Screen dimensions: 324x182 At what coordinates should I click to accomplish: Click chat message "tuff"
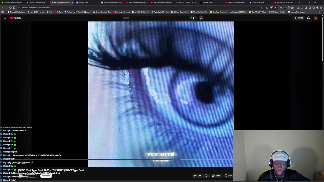[x=15, y=180]
